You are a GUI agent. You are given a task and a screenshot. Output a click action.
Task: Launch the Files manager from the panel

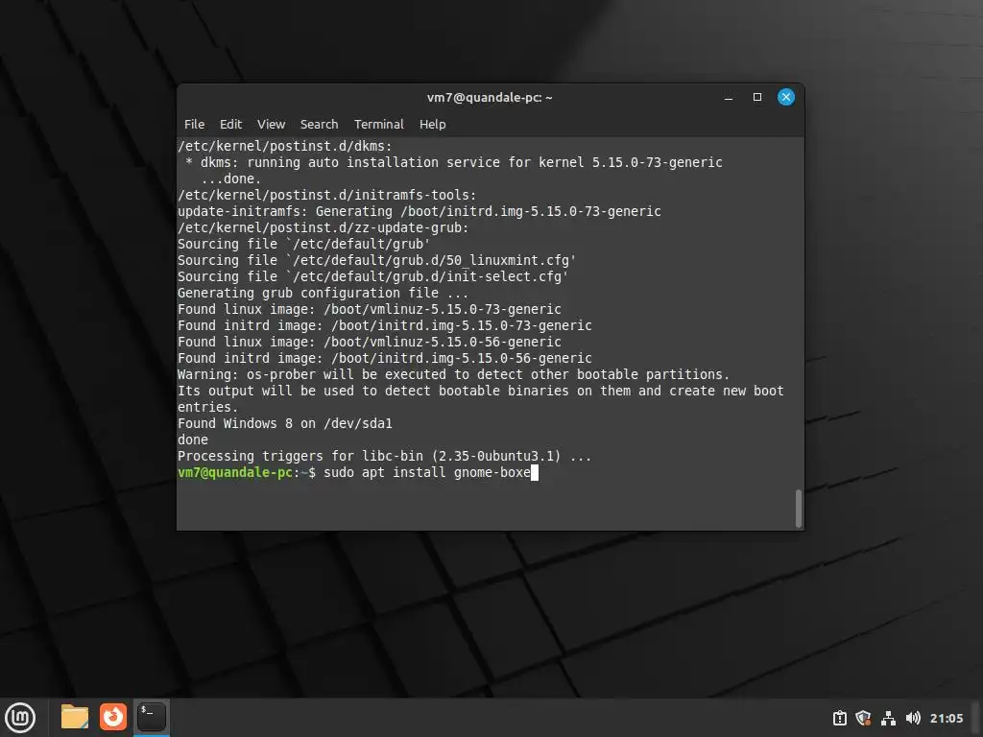point(75,717)
